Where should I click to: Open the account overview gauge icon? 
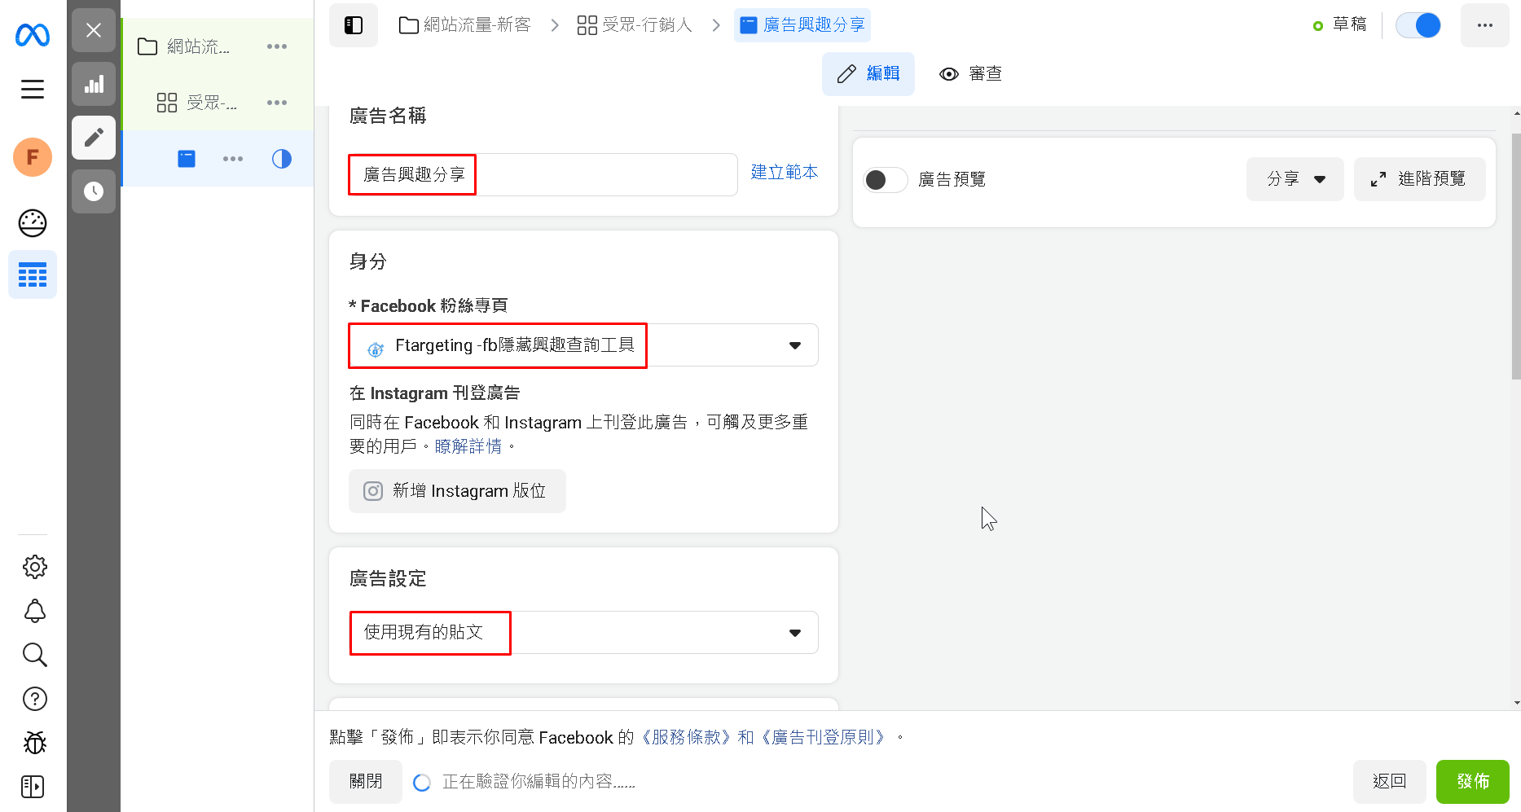tap(33, 223)
